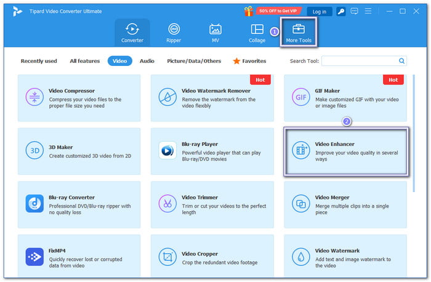
Task: Click the Video Compressor icon
Action: click(x=34, y=97)
